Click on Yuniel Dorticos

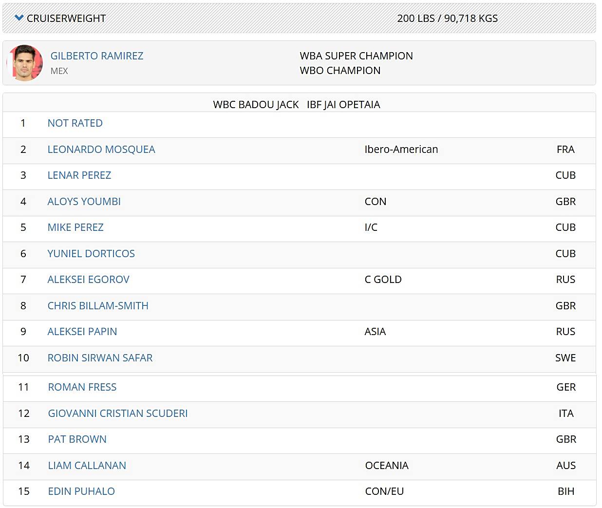91,254
